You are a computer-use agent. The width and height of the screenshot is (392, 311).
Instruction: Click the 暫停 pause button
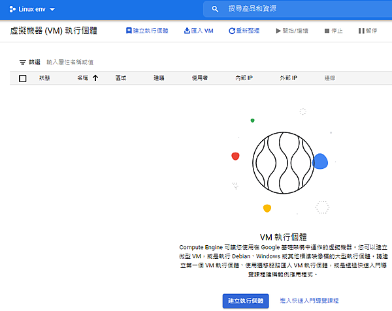[367, 31]
